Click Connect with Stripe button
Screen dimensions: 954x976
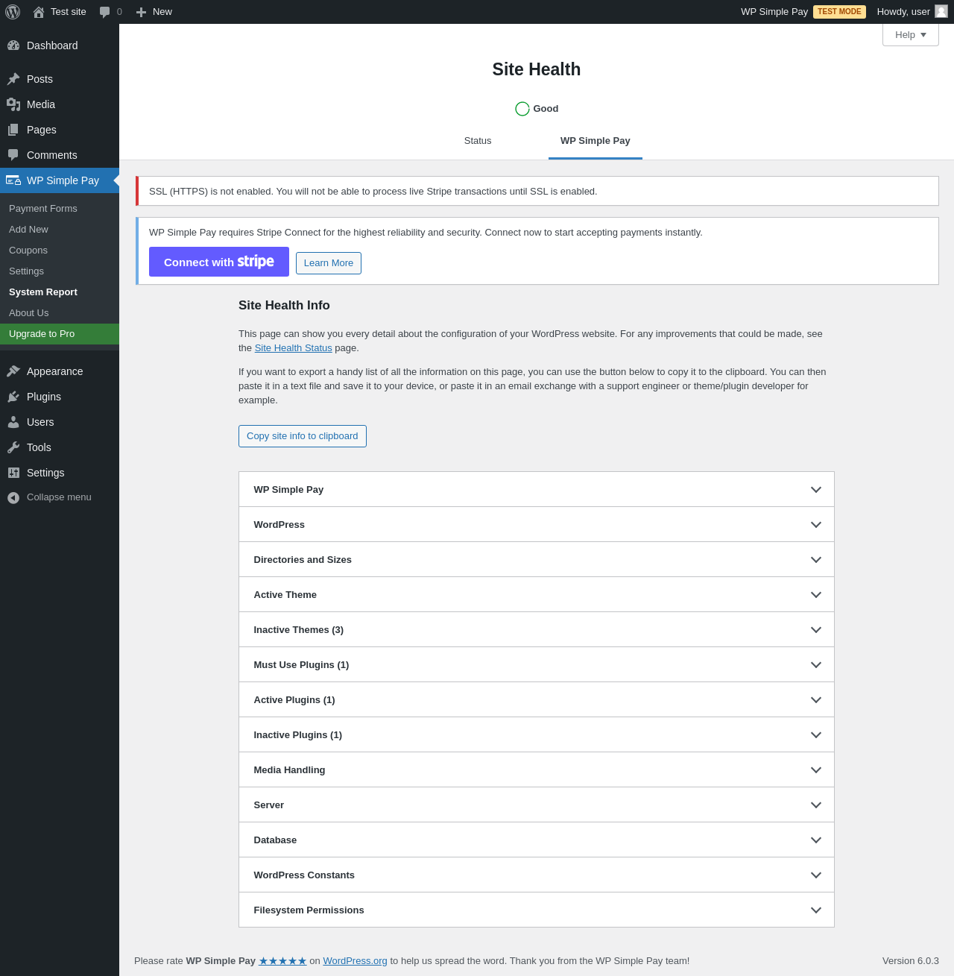click(219, 262)
